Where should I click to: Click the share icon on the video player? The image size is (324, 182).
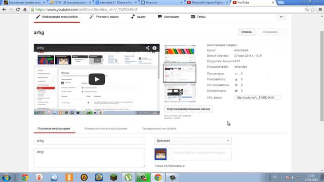point(147,48)
